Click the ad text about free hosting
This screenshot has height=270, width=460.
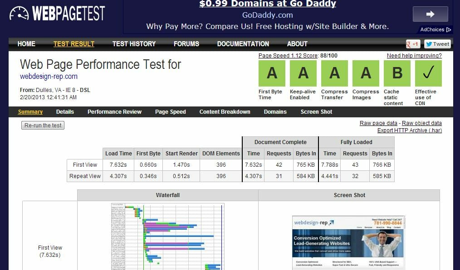(x=268, y=26)
